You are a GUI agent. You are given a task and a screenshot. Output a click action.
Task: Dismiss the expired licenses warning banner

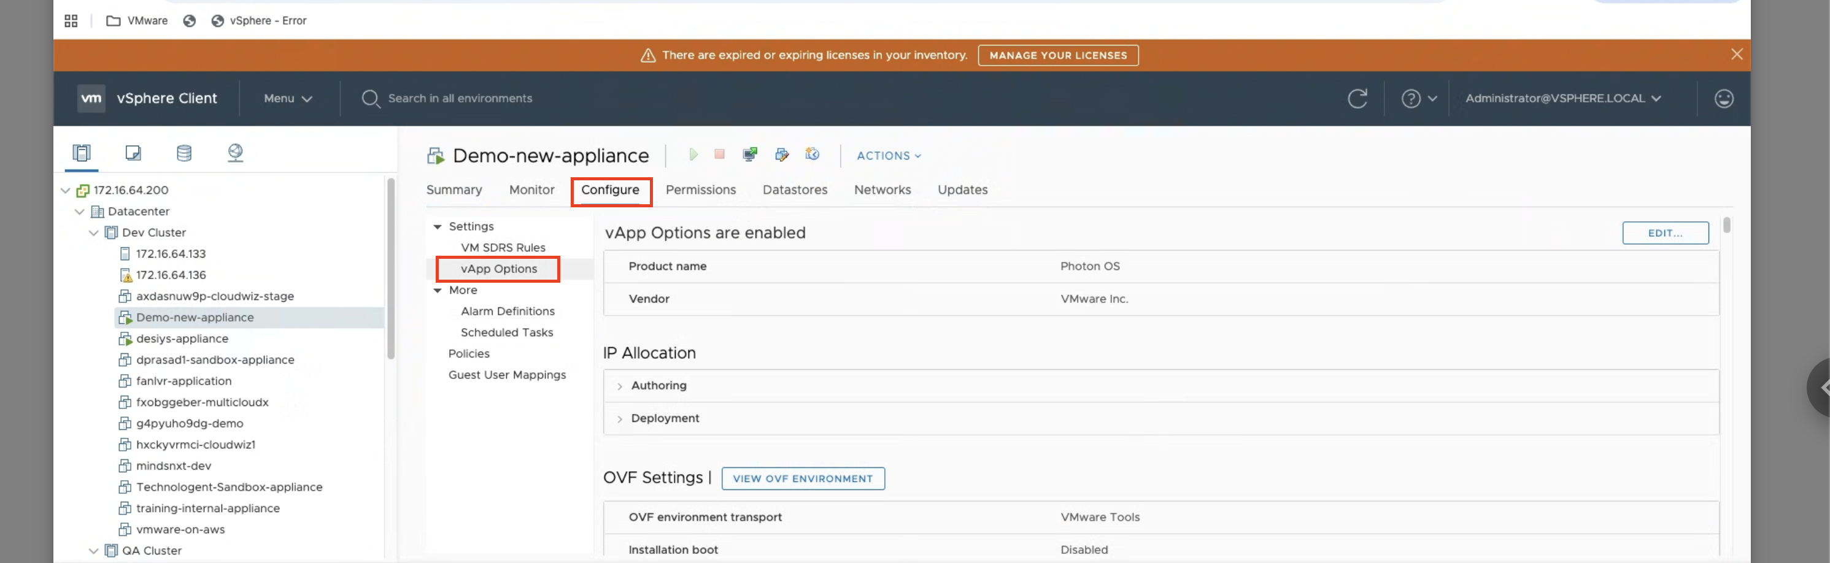[x=1736, y=55]
